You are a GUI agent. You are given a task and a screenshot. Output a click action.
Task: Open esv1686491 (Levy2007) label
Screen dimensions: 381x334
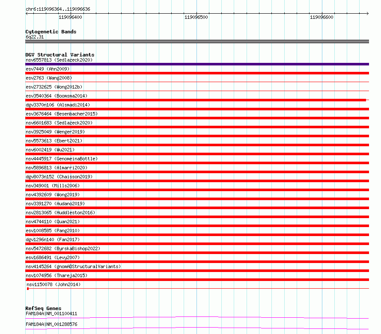pyautogui.click(x=53, y=257)
